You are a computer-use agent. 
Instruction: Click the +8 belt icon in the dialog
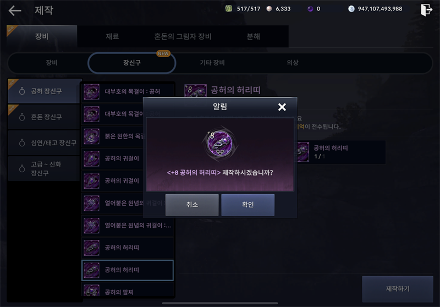219,144
